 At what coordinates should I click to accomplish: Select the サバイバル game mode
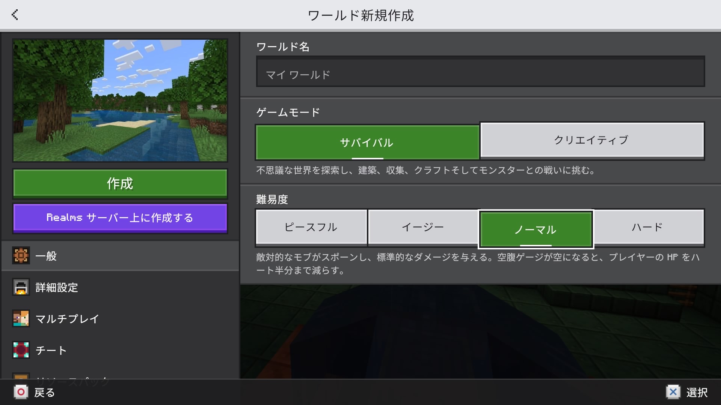click(x=367, y=142)
